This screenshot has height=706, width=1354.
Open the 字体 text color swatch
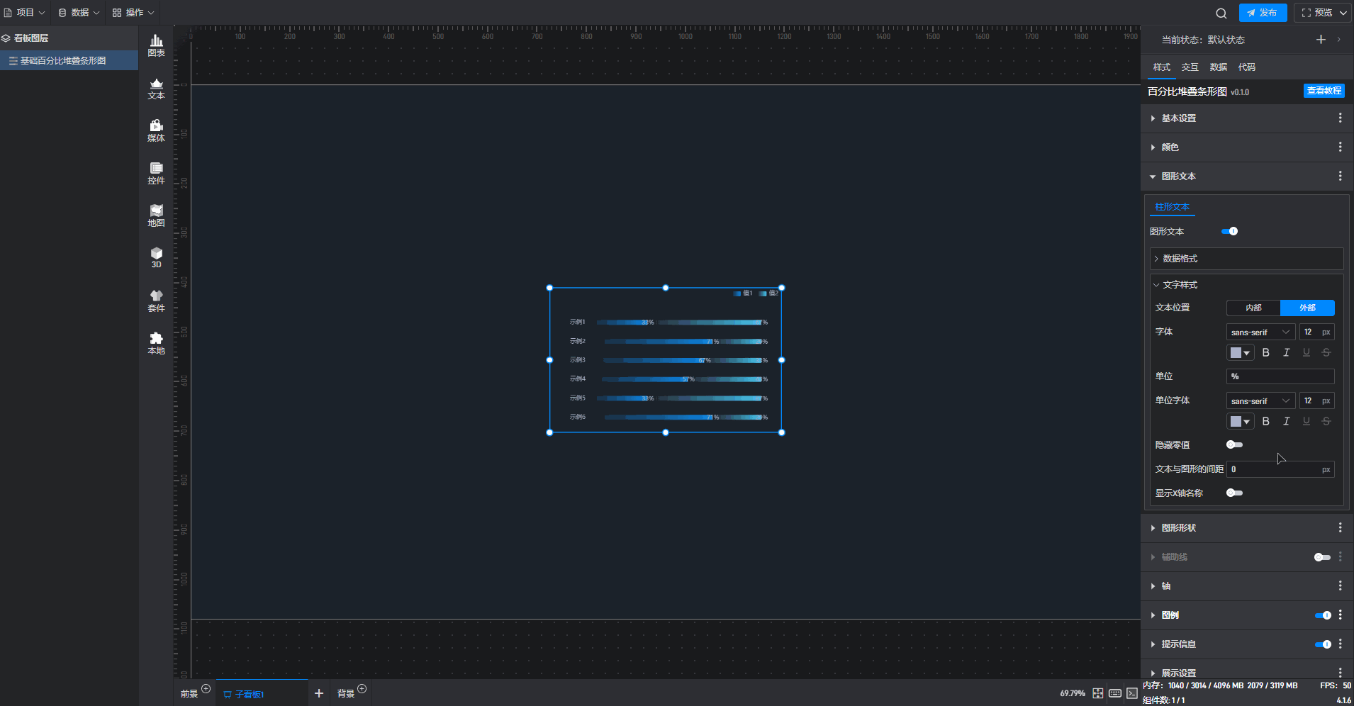coord(1240,352)
